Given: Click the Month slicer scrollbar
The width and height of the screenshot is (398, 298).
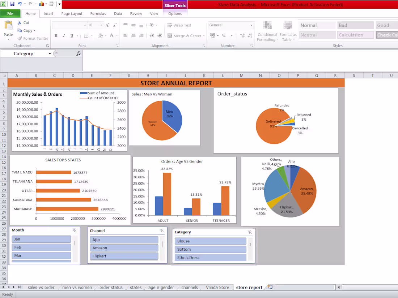Looking at the screenshot, I should click(x=75, y=249).
